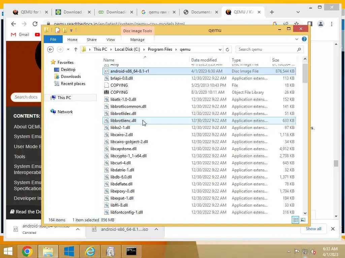Close the Chrome downloads bar
345x258 pixels.
click(333, 229)
